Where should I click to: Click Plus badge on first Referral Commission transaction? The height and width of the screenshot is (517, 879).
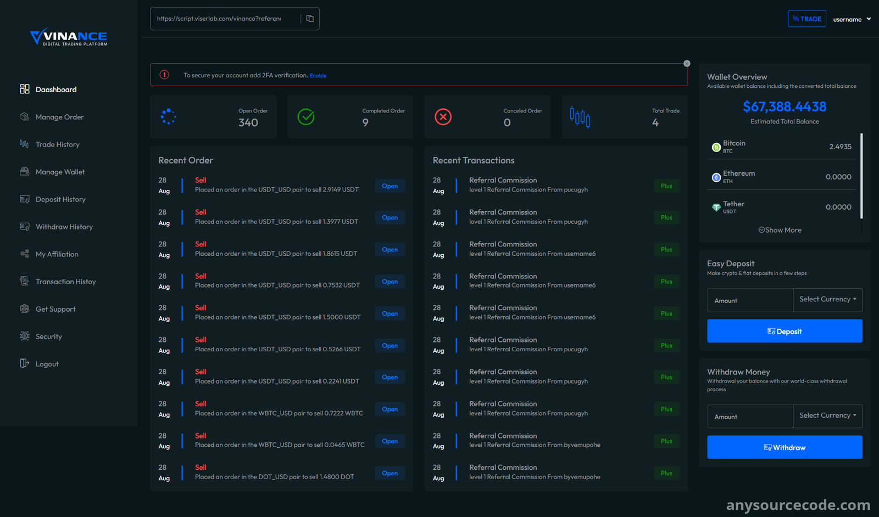[666, 186]
